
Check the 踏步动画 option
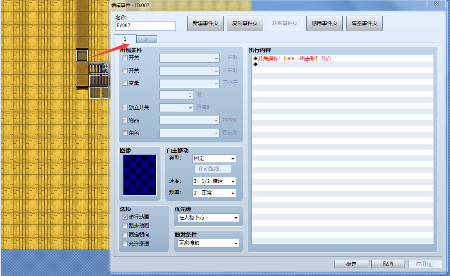125,226
